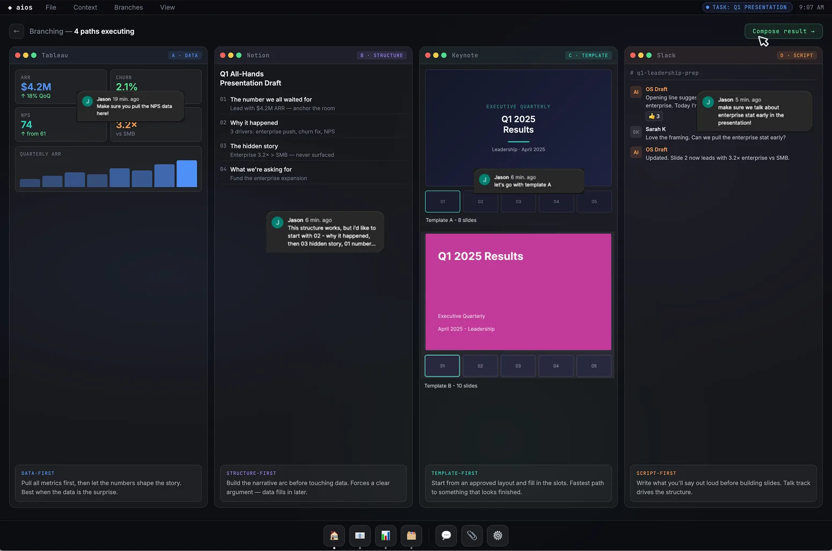Click Jason's avatar on the Tableau comment

(87, 101)
